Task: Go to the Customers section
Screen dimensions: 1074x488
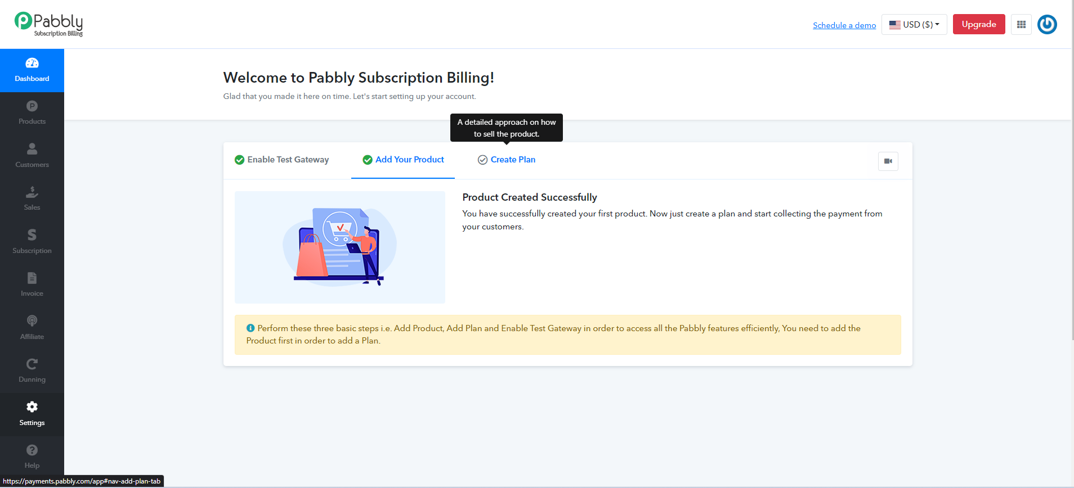Action: tap(32, 156)
